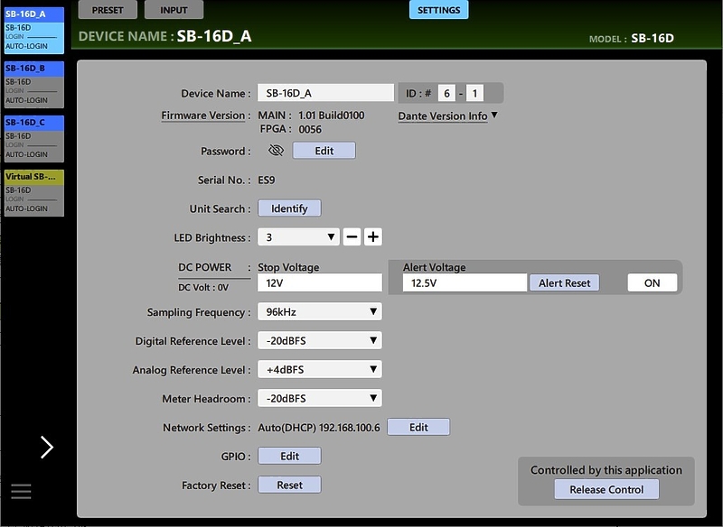Switch to the INPUT tab

(174, 10)
